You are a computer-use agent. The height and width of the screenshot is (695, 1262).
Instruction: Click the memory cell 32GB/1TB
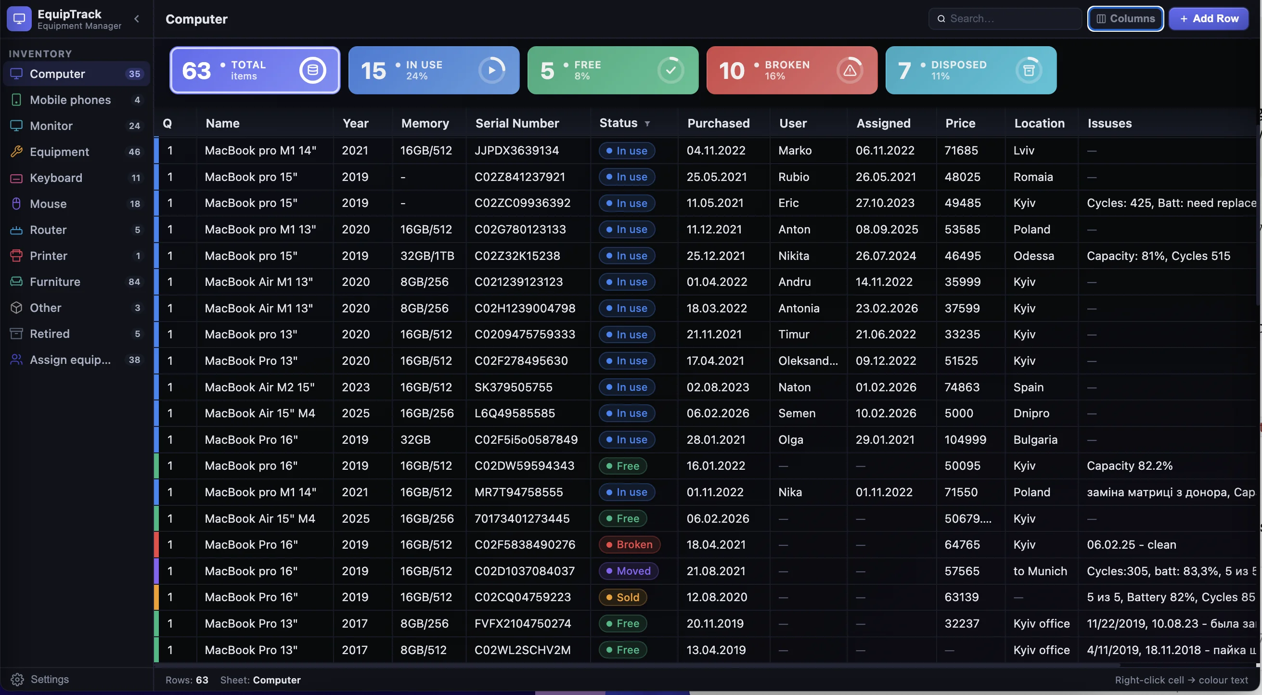click(x=427, y=256)
